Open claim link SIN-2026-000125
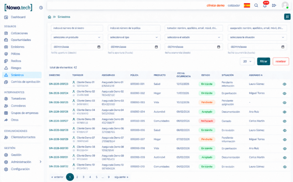 click(x=58, y=102)
